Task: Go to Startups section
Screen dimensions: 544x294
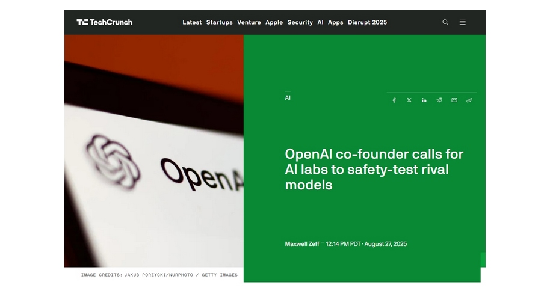Action: [x=219, y=22]
